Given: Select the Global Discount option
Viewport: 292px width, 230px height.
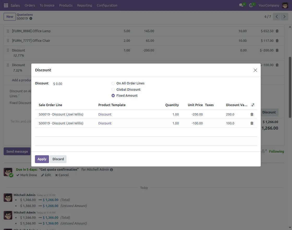Looking at the screenshot, I should point(113,90).
